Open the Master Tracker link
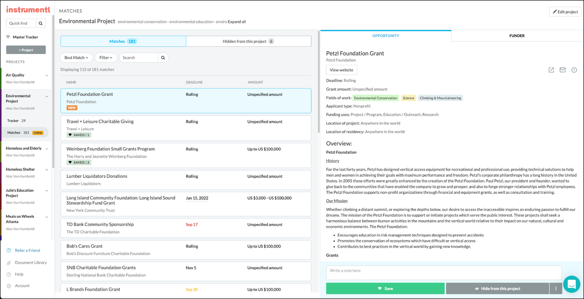This screenshot has height=299, width=584. pyautogui.click(x=25, y=37)
